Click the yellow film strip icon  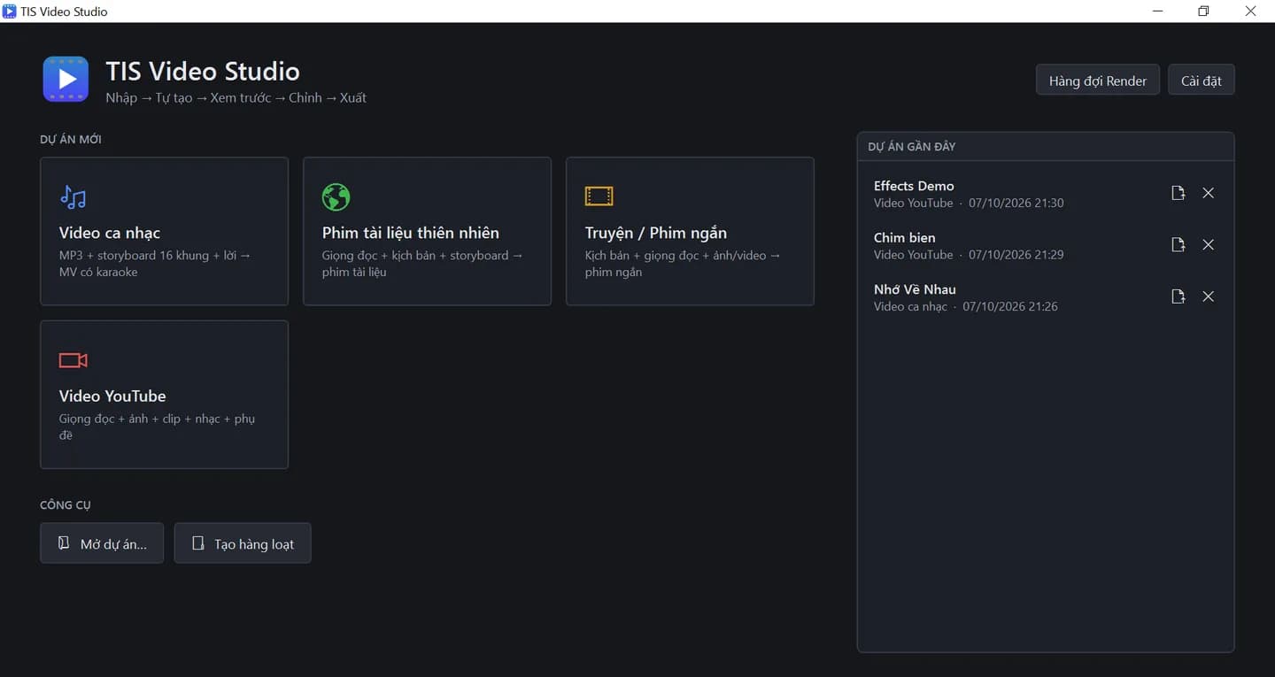click(599, 196)
